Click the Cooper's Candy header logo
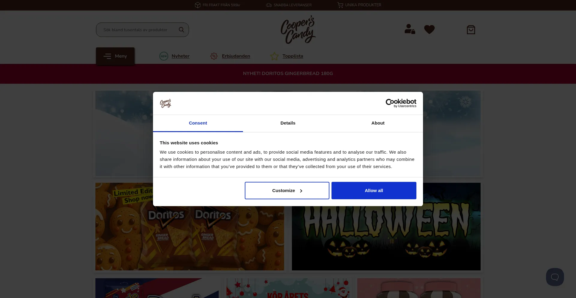576x298 pixels. pyautogui.click(x=298, y=29)
